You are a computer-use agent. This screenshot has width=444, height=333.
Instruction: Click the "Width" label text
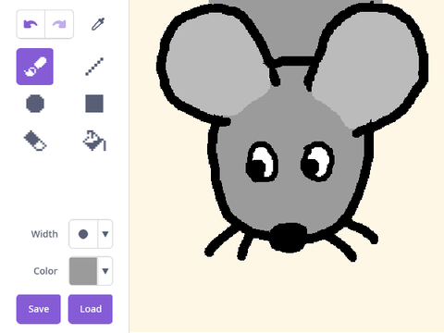pos(44,234)
